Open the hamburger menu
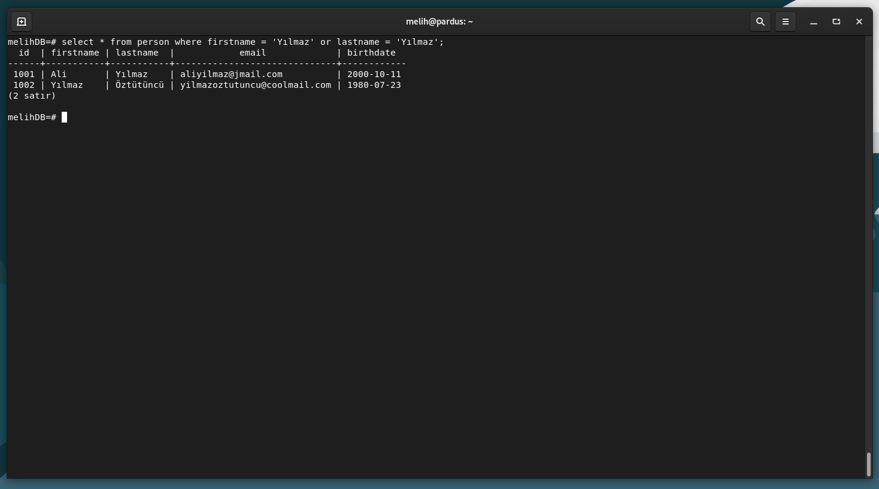Viewport: 879px width, 489px height. coord(786,22)
